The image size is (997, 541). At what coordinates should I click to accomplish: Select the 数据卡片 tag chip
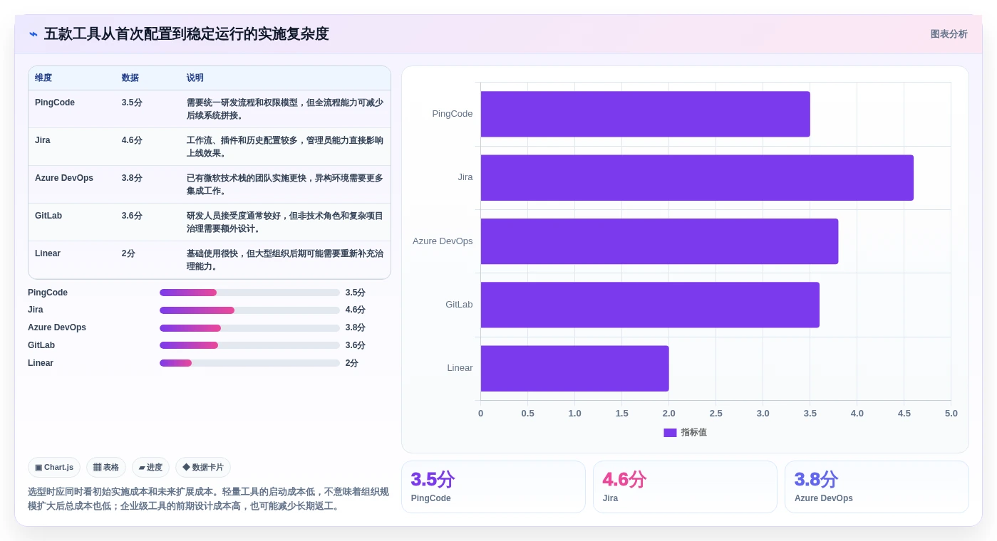click(203, 468)
